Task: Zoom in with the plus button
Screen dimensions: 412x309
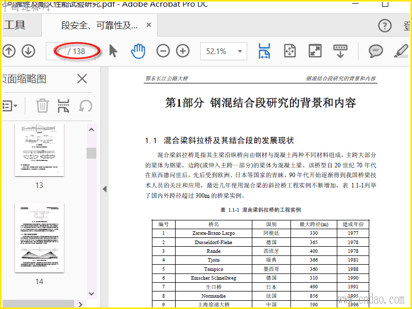Action: [x=183, y=51]
